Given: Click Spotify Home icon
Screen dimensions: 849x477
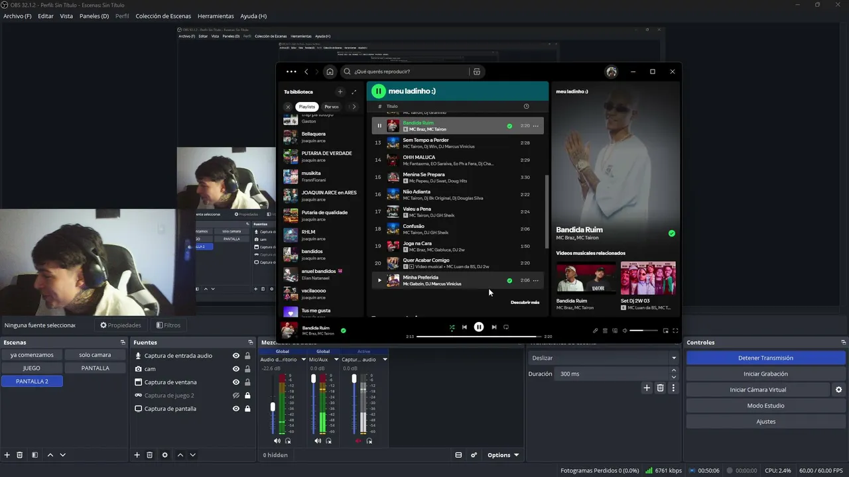Looking at the screenshot, I should tap(330, 72).
